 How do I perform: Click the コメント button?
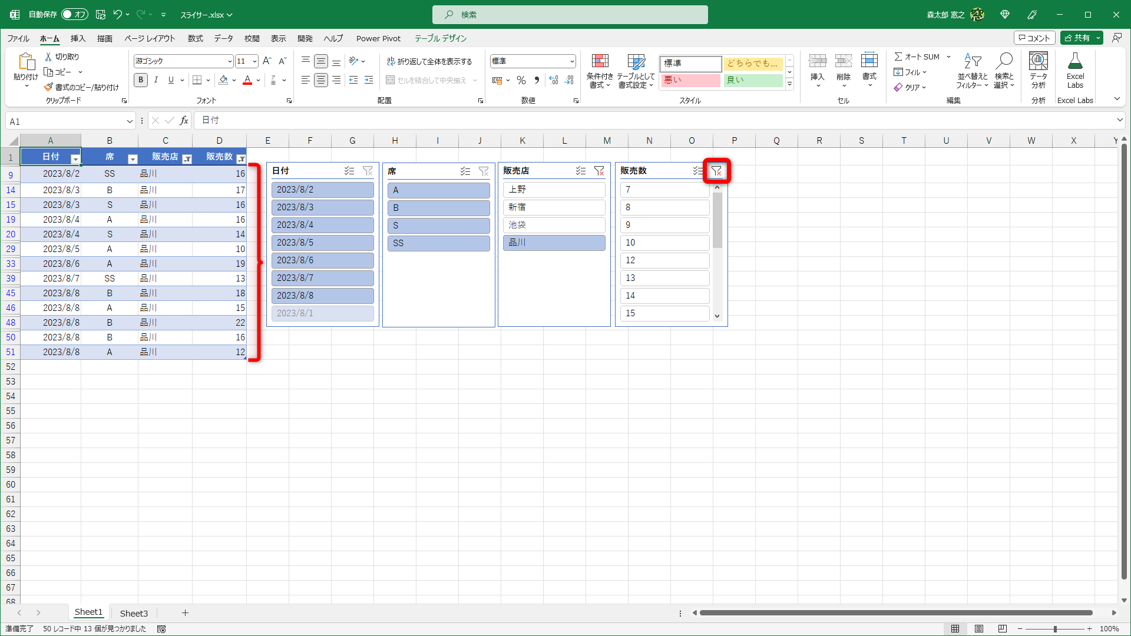[1034, 38]
